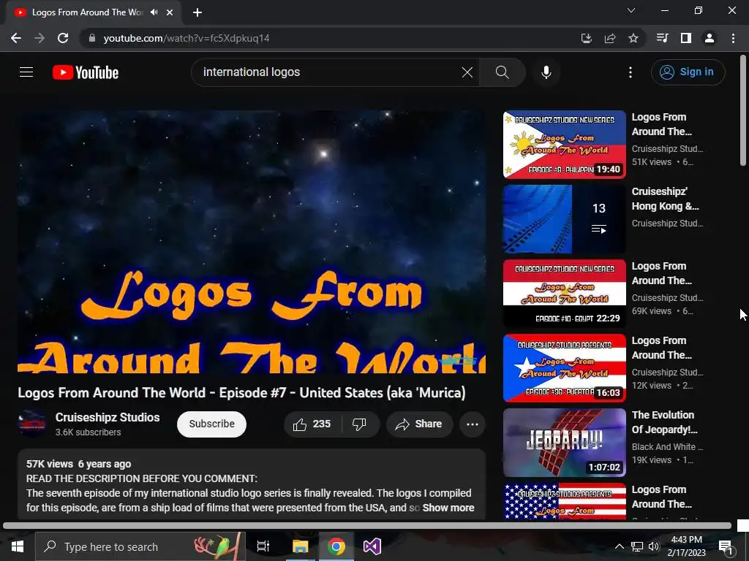The width and height of the screenshot is (749, 561).
Task: Go to the YouTube home logo
Action: click(x=86, y=72)
